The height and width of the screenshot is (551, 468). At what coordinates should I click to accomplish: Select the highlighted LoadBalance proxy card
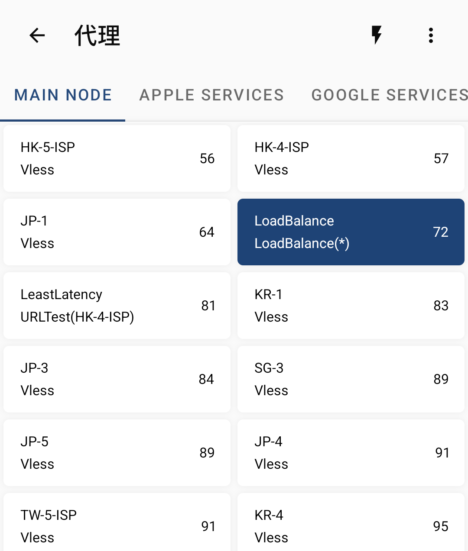click(x=351, y=232)
